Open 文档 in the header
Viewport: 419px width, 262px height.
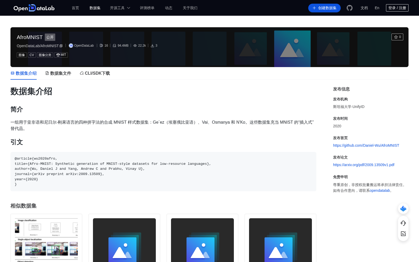pyautogui.click(x=364, y=8)
